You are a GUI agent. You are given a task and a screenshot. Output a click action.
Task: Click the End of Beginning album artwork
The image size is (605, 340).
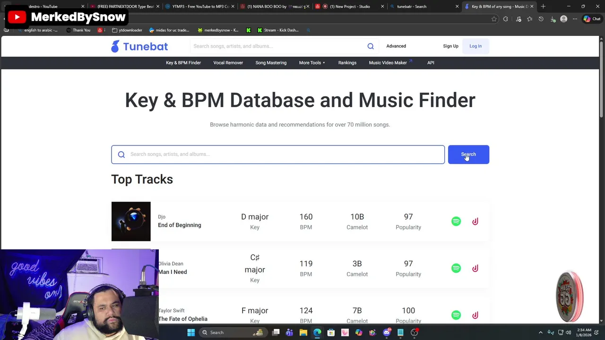click(131, 221)
